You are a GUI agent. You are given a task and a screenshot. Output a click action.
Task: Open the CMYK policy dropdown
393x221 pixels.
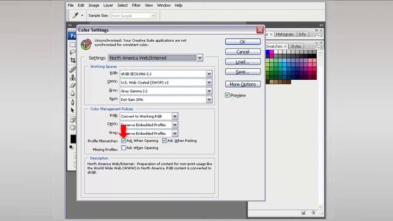coord(174,125)
